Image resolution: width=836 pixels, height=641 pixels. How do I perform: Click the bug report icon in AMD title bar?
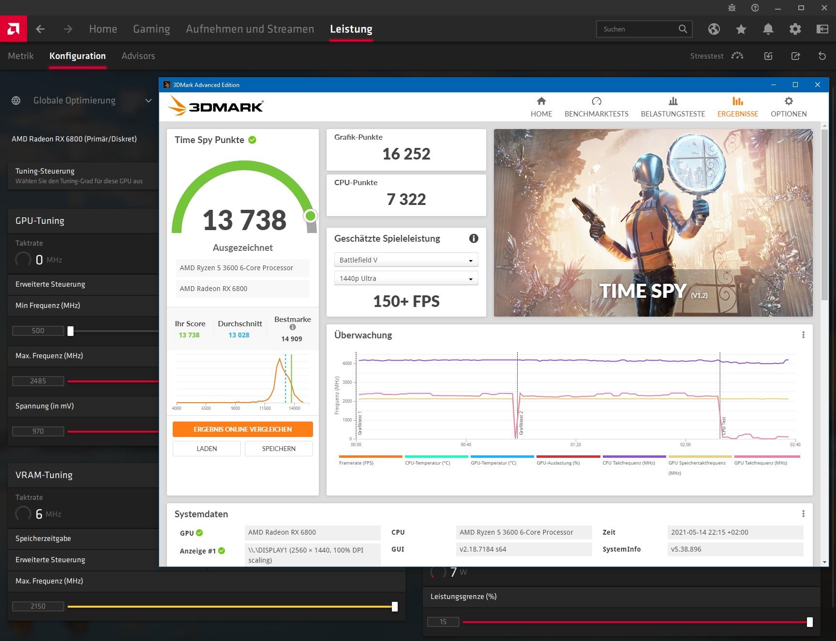click(731, 8)
